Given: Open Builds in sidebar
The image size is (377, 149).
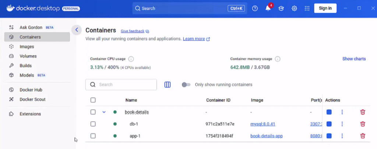Looking at the screenshot, I should (37, 65).
